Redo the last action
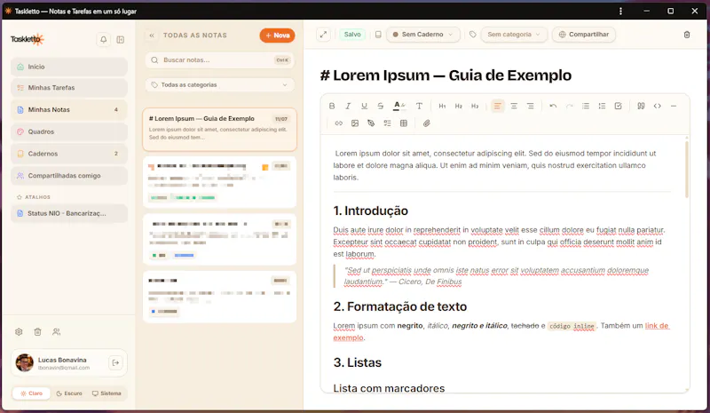Screen dimensions: 710x413 (569, 106)
